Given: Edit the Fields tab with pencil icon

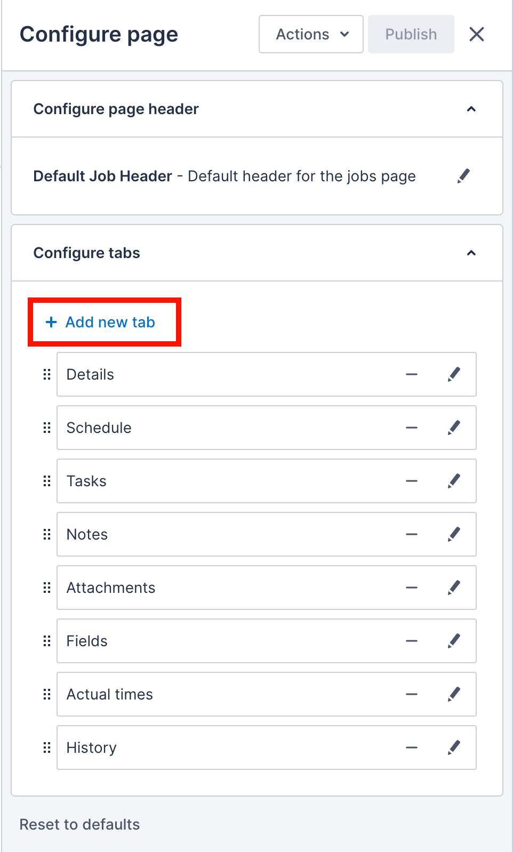Looking at the screenshot, I should tap(454, 641).
